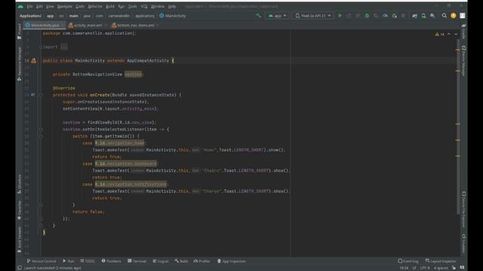Open the SDK Manager toolbar icon
The image size is (483, 271).
[x=432, y=15]
